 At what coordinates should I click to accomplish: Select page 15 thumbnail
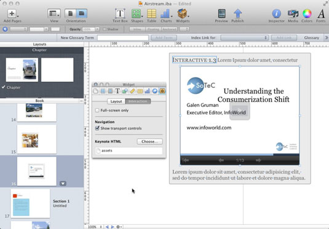tap(37, 139)
